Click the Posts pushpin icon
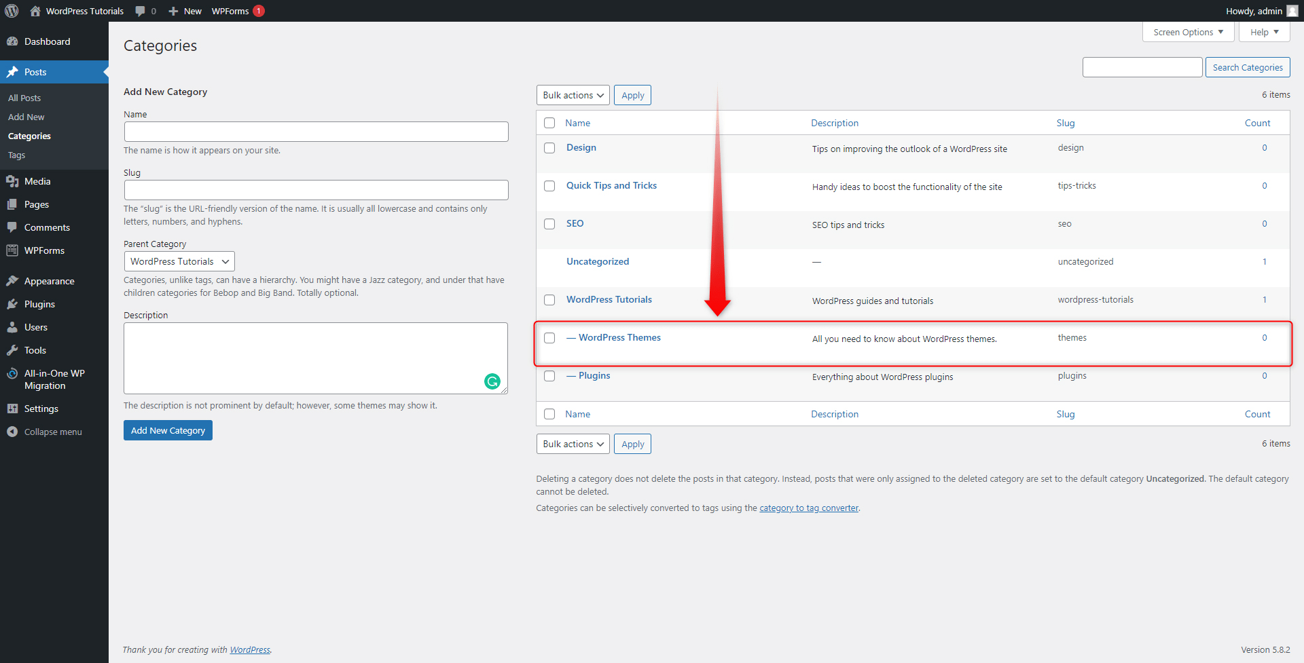This screenshot has height=663, width=1304. tap(12, 72)
